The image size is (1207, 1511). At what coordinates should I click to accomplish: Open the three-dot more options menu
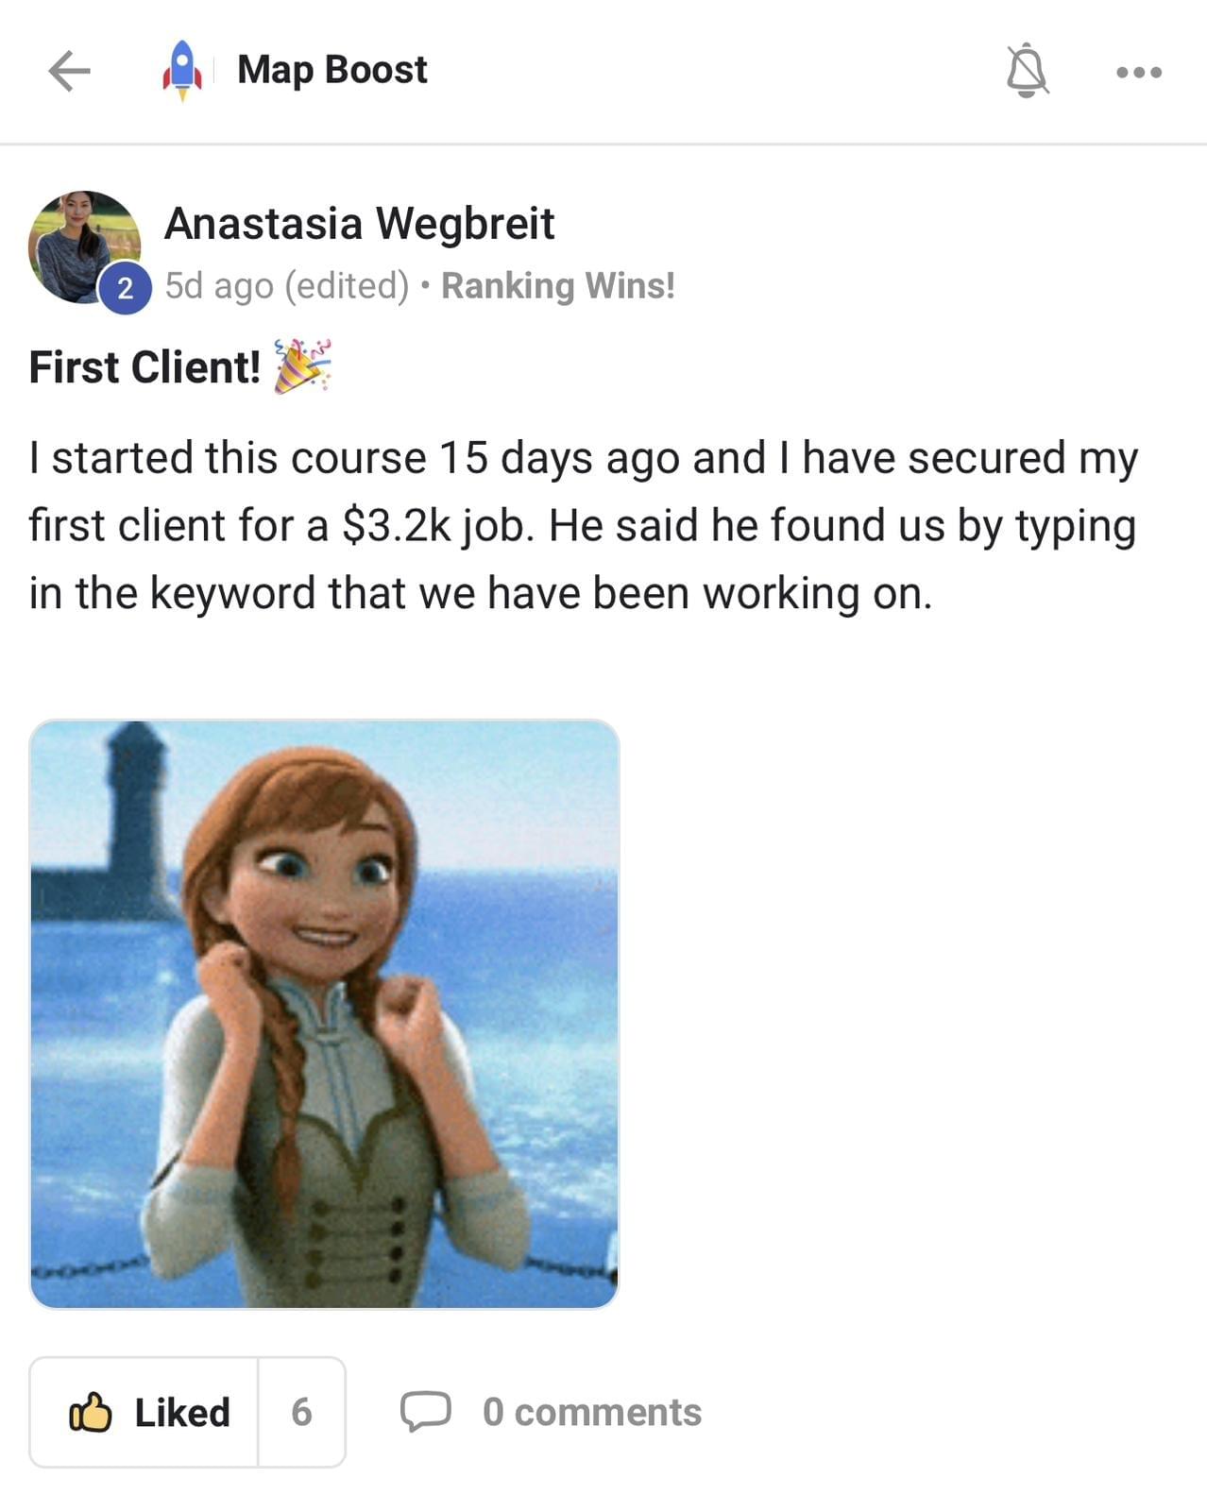click(1138, 72)
